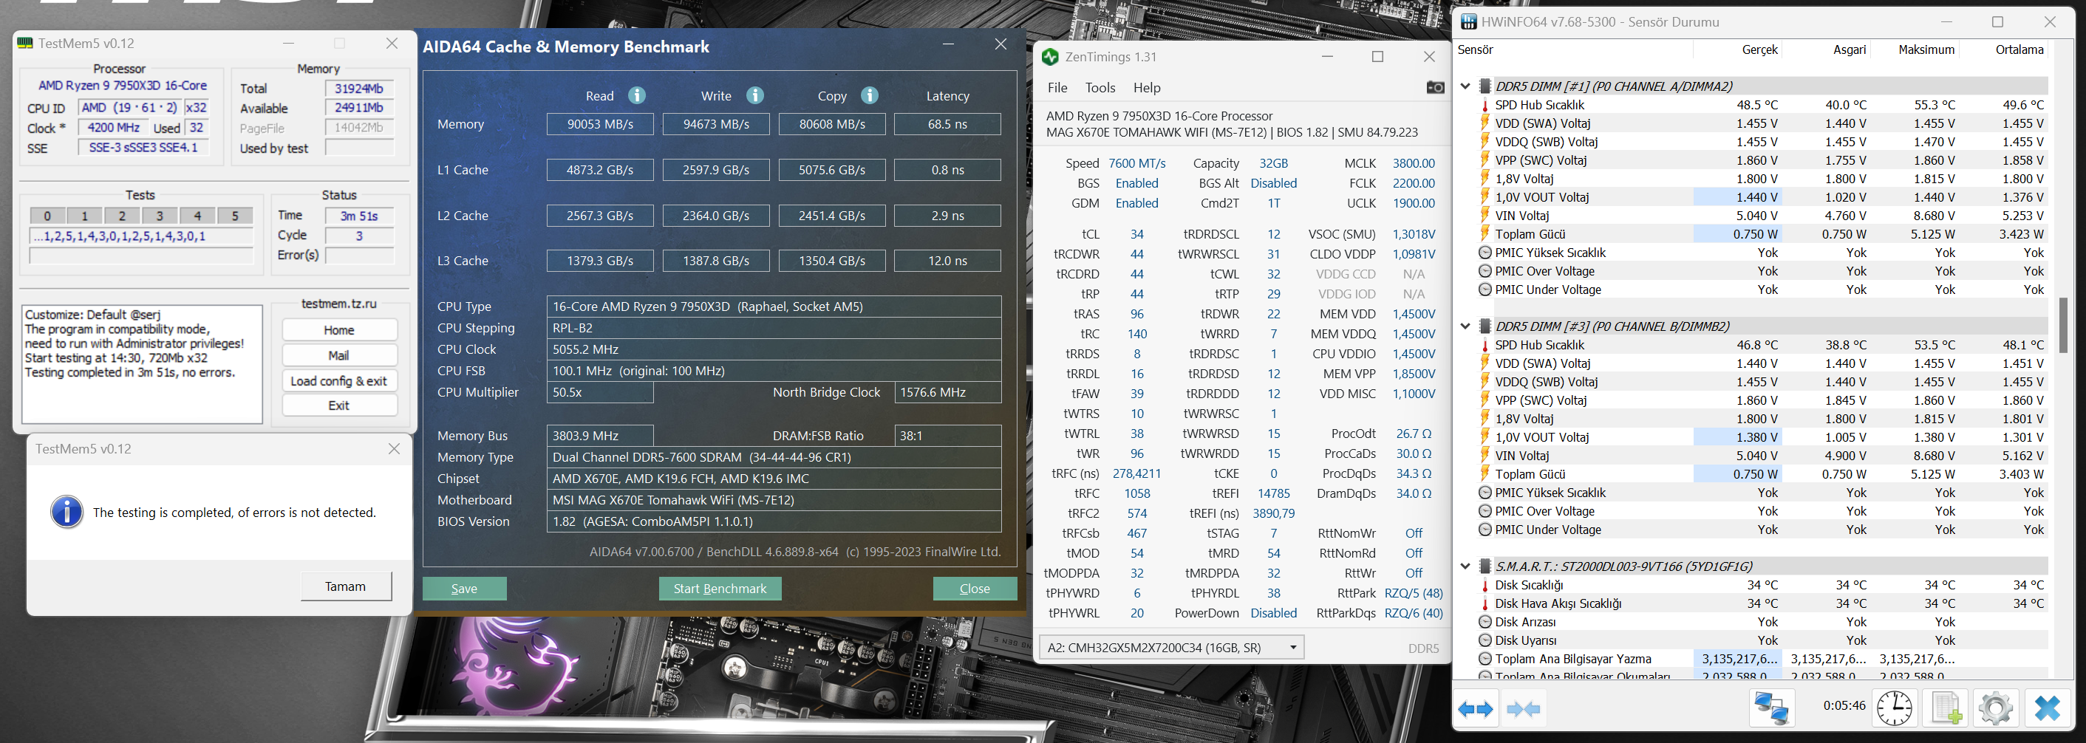The image size is (2086, 743).
Task: Open ZenTimings Tools menu
Action: [1100, 87]
